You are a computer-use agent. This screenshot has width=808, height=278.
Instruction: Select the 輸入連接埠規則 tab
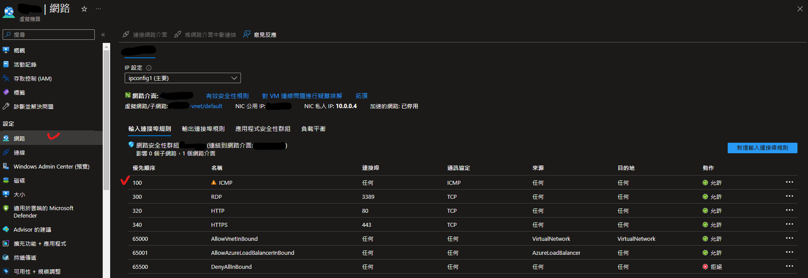[150, 129]
